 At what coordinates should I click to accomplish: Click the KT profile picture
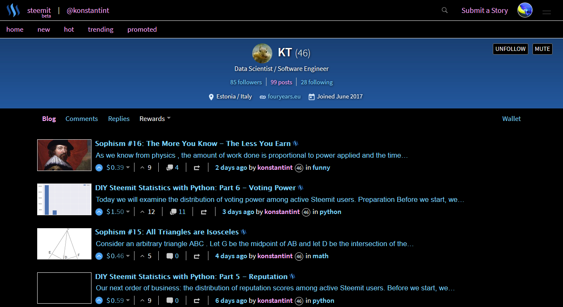[x=262, y=53]
